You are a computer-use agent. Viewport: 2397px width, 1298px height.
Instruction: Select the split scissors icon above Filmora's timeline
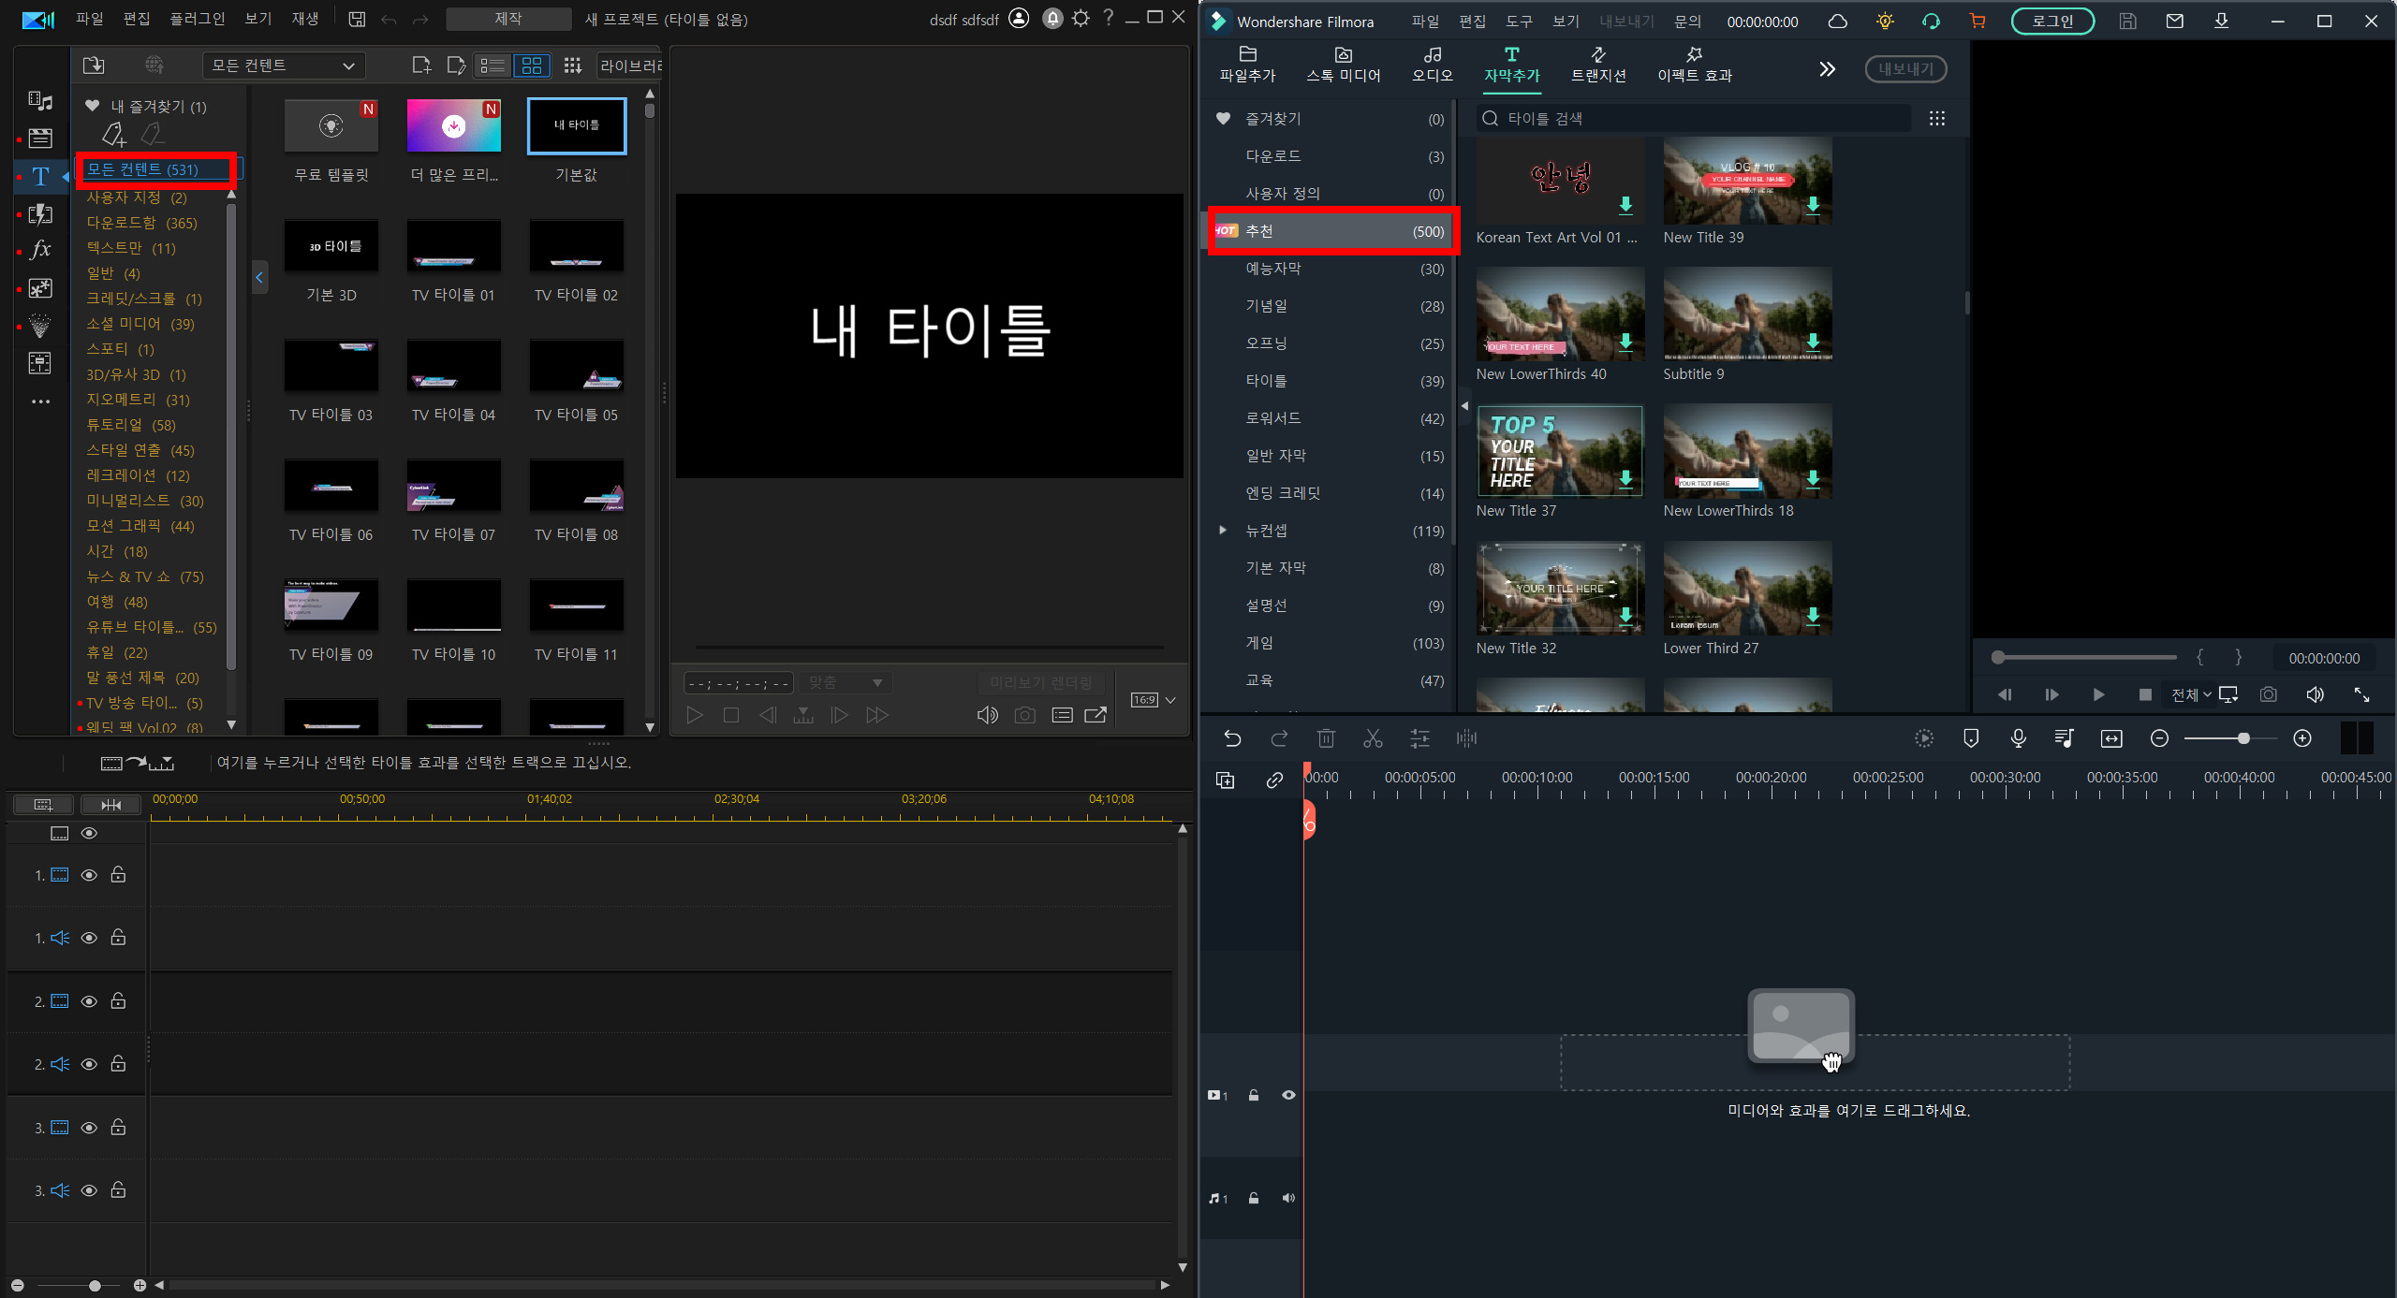point(1373,738)
